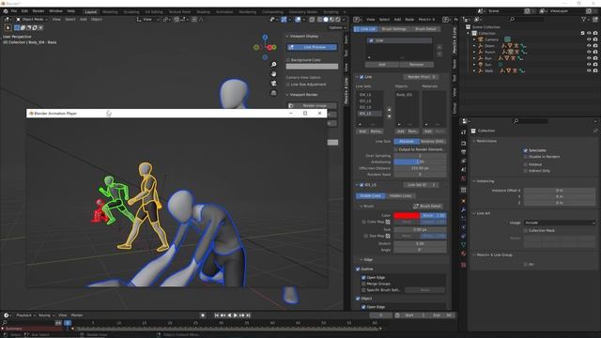Click the pin icon in Properties editor
Screen dimensions: 601x338
594,131
